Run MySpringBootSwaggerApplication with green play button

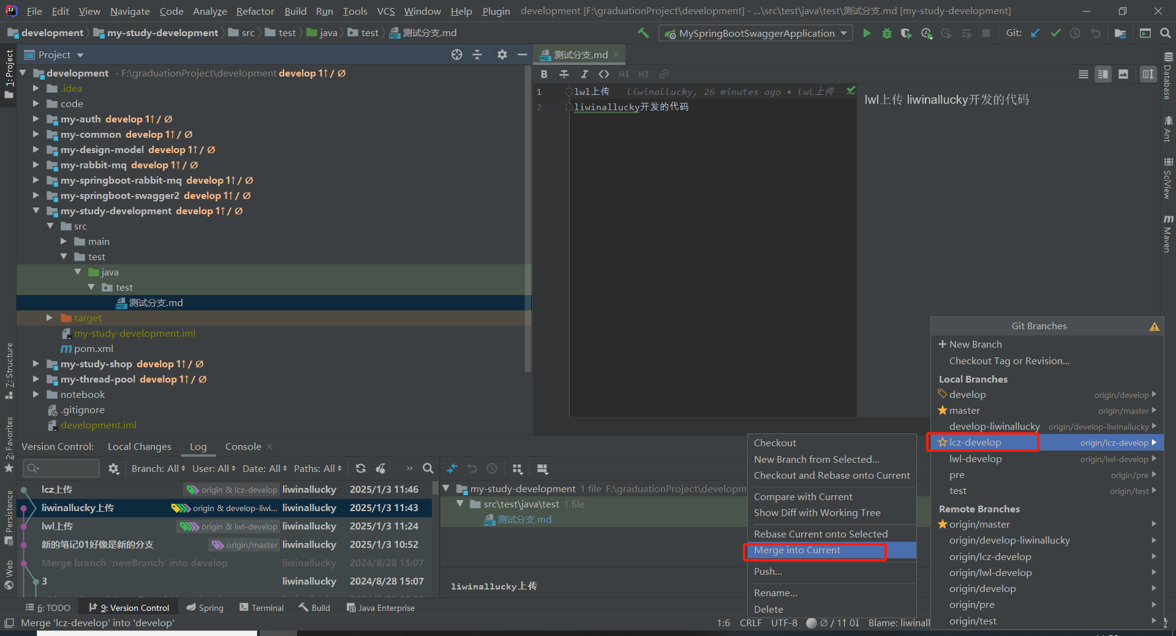(x=867, y=34)
